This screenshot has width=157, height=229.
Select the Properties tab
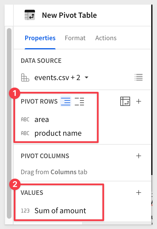[x=40, y=38]
